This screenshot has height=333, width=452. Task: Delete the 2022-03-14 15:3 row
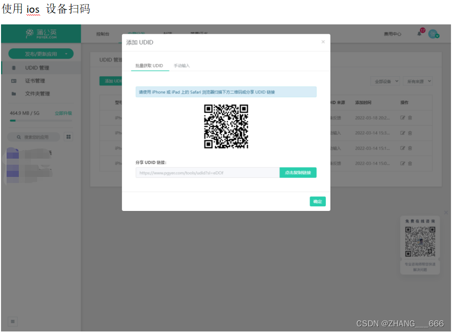[410, 133]
